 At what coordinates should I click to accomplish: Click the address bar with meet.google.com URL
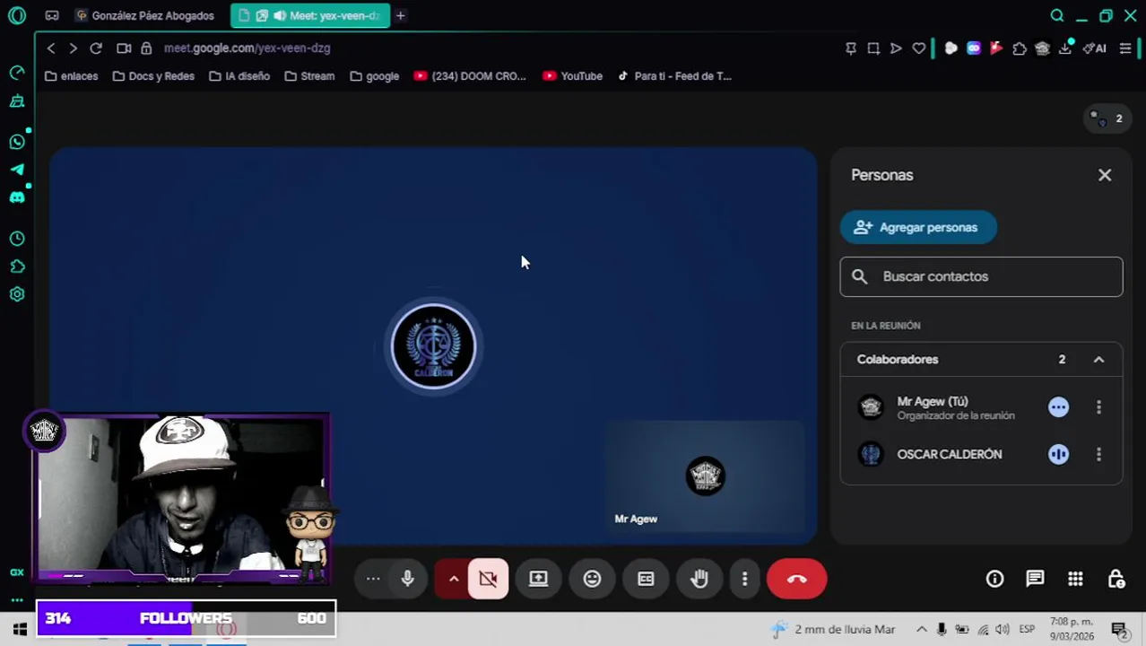pyautogui.click(x=247, y=48)
